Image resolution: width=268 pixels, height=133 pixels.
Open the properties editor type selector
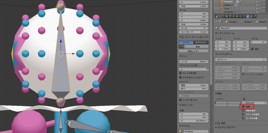pos(217,16)
